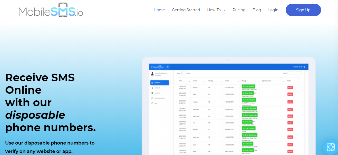
Task: Sort by Status column in preview
Action: pyautogui.click(x=293, y=81)
